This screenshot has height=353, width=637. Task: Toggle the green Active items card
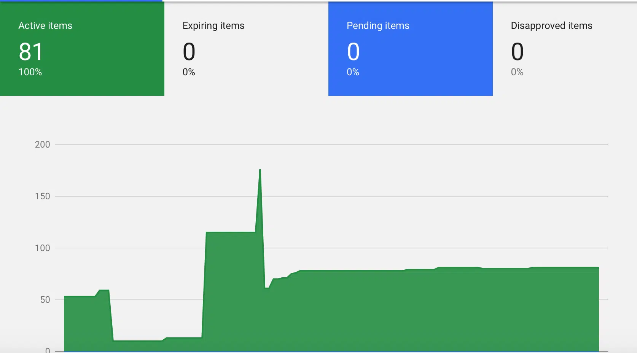click(82, 49)
